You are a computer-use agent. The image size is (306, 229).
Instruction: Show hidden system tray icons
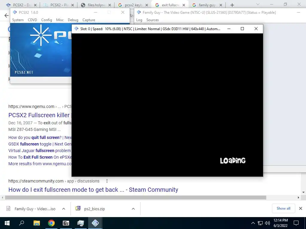tap(253, 223)
